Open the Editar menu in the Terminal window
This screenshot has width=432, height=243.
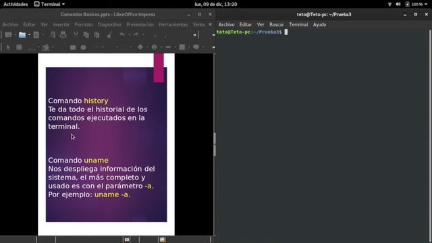tap(246, 24)
